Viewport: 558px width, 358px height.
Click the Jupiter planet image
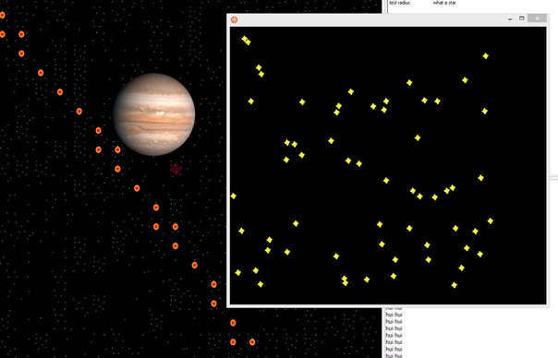coord(154,114)
